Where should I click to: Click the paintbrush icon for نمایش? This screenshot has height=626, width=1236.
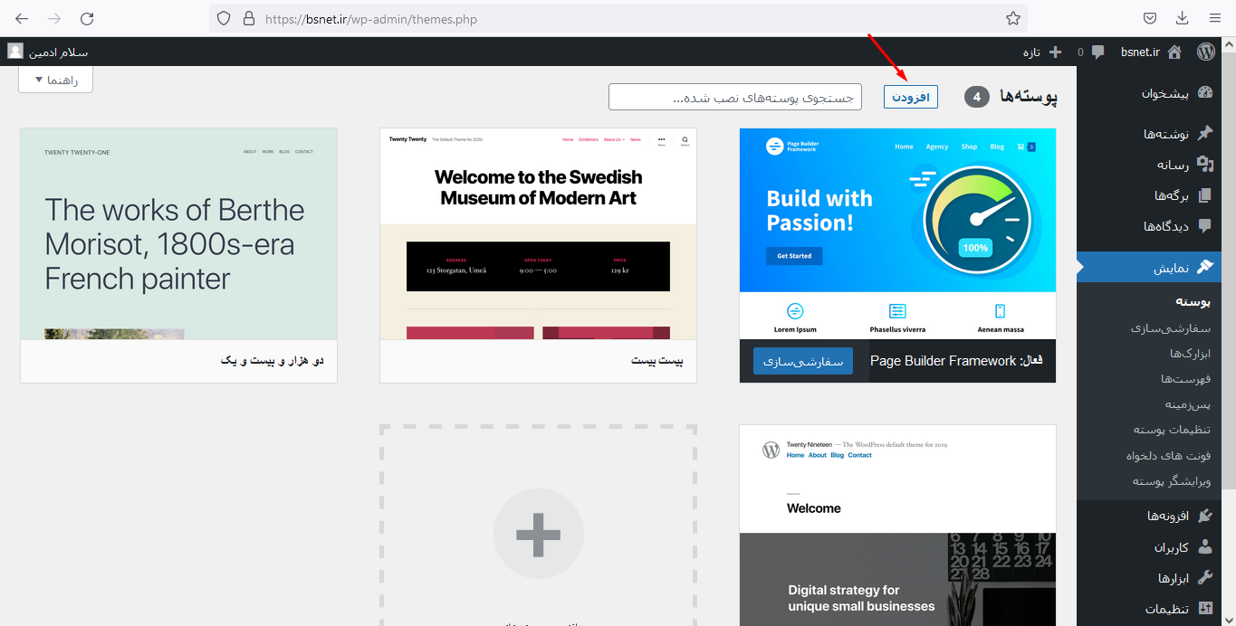(x=1204, y=267)
